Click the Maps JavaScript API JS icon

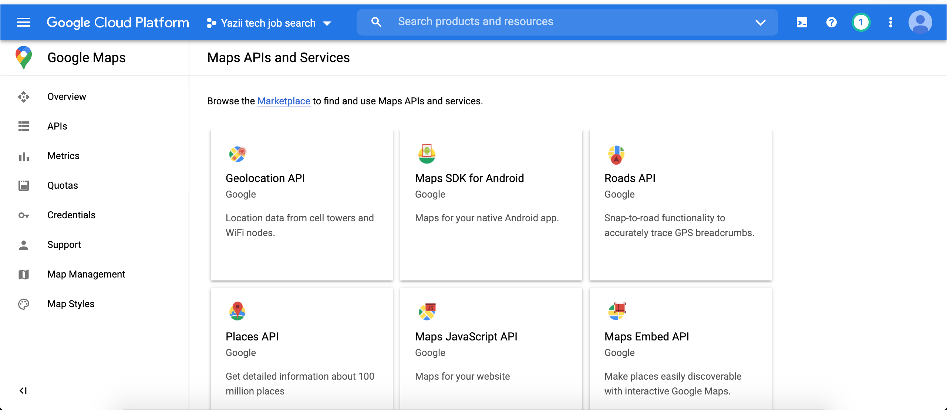point(427,312)
